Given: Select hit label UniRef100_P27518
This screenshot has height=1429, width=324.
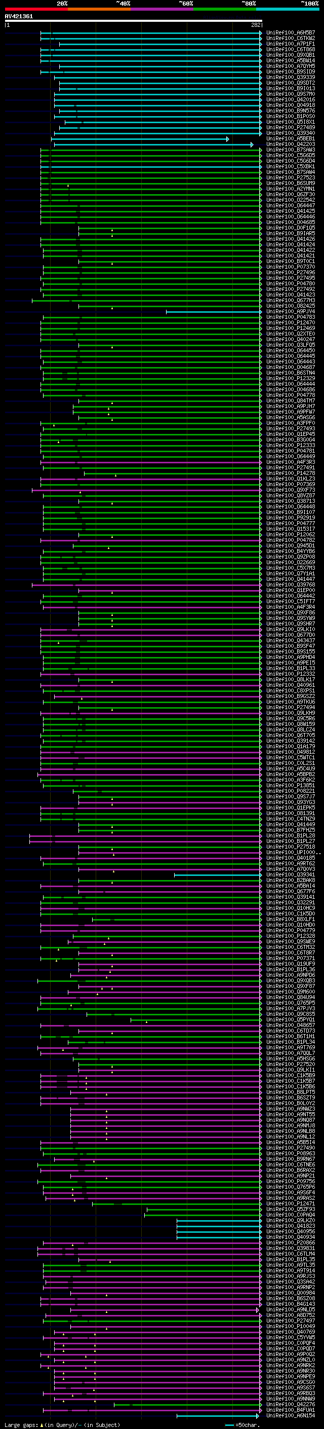Looking at the screenshot, I should (291, 847).
